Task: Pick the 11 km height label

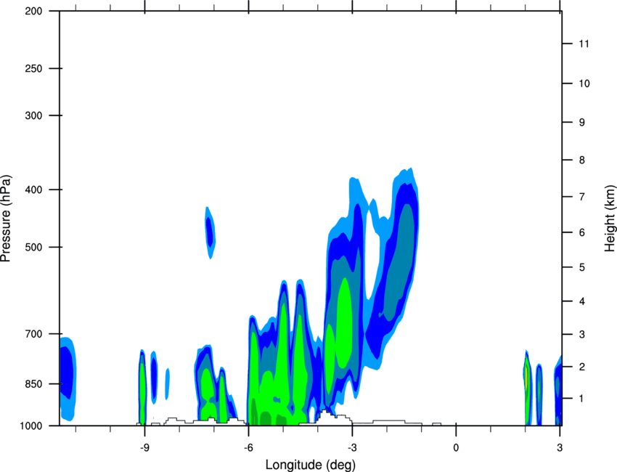Action: click(584, 44)
